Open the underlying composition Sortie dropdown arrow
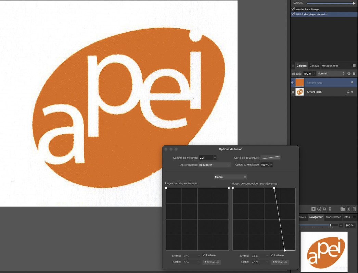The height and width of the screenshot is (273, 358). pos(267,262)
